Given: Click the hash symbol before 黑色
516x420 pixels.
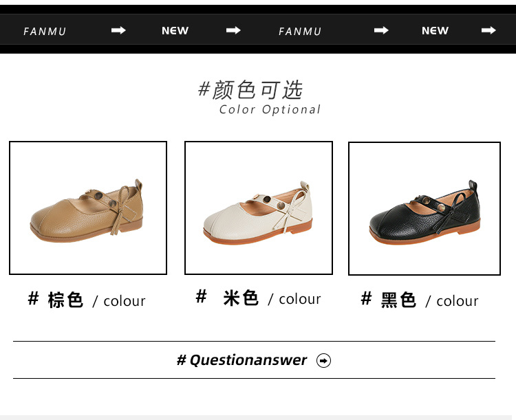Looking at the screenshot, I should pos(366,298).
